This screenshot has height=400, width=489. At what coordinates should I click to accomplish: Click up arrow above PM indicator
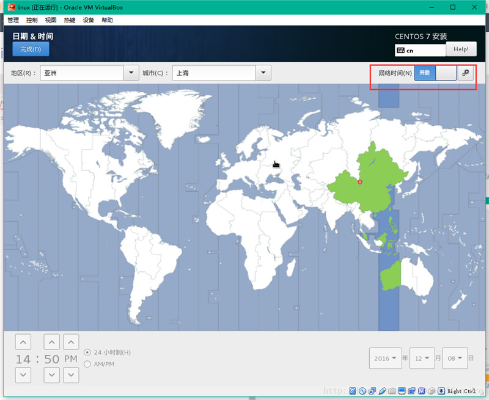tap(71, 342)
